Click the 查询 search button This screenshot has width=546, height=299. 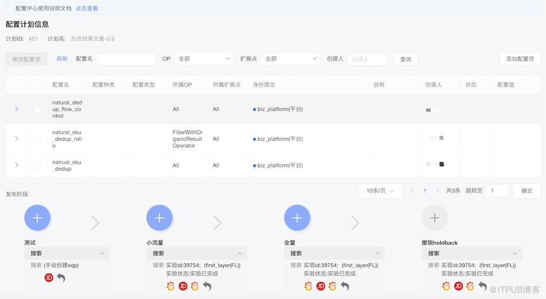(405, 59)
